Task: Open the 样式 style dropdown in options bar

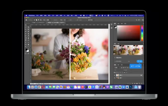Action: [66, 20]
